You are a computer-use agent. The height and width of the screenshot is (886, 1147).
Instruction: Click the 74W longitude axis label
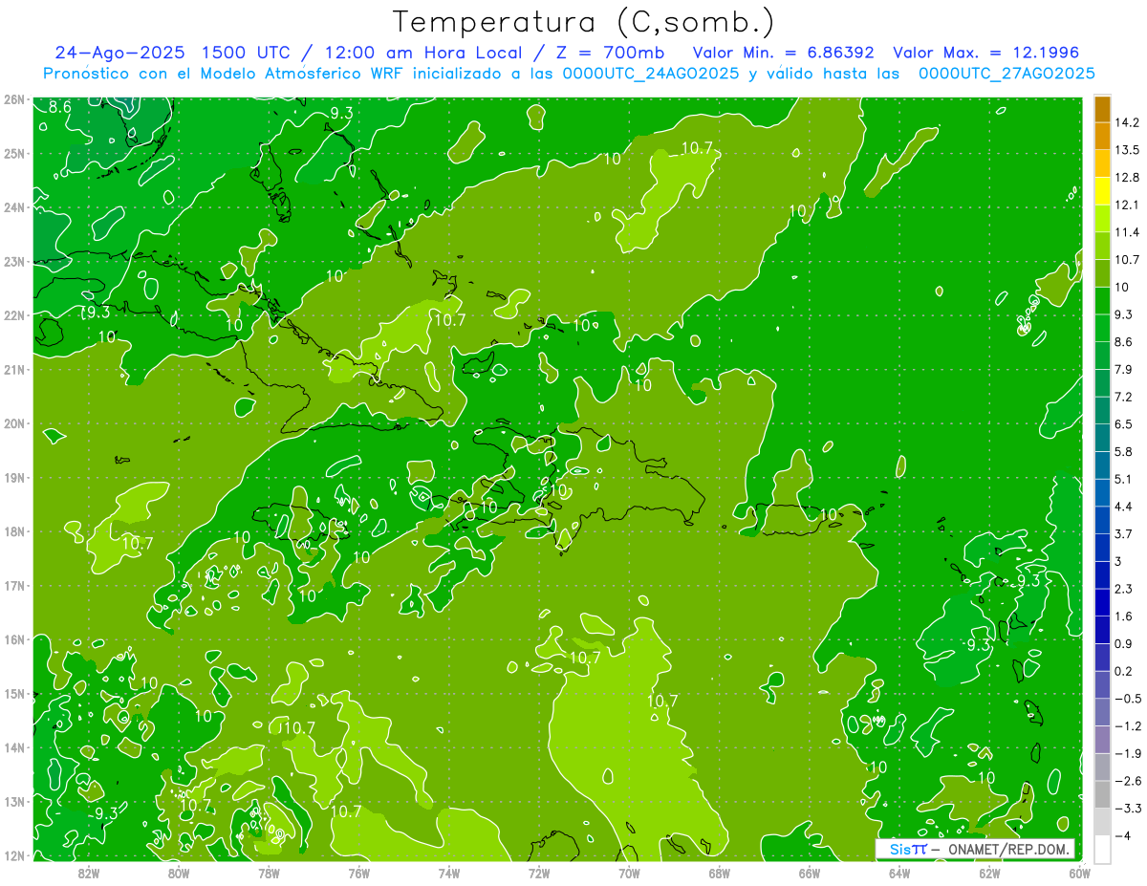(x=448, y=873)
